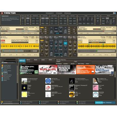The height and width of the screenshot is (117, 117).
Task: Open the Track Collection tree icon
Action: tap(2, 68)
